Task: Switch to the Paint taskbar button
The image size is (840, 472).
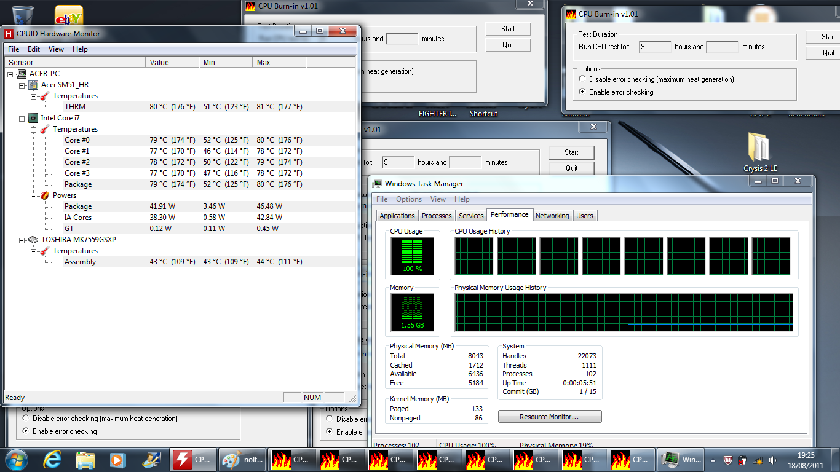Action: (x=242, y=459)
